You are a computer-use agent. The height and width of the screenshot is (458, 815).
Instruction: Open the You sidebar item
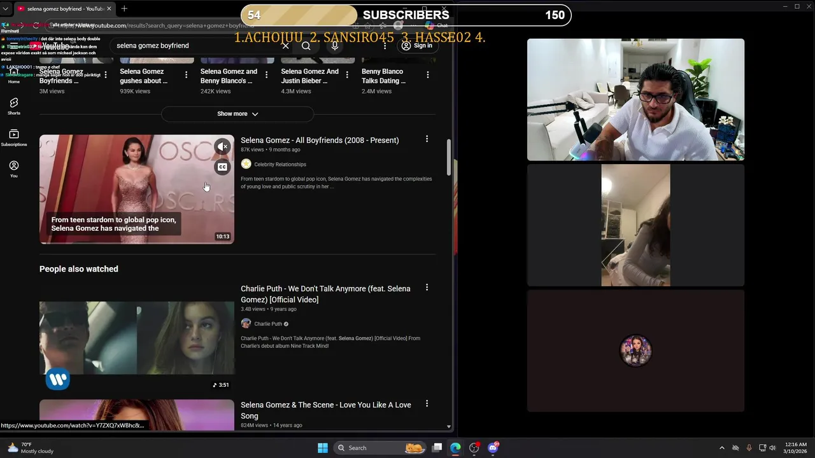point(13,169)
